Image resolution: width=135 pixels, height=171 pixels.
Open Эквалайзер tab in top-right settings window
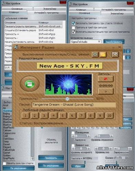[117, 13]
